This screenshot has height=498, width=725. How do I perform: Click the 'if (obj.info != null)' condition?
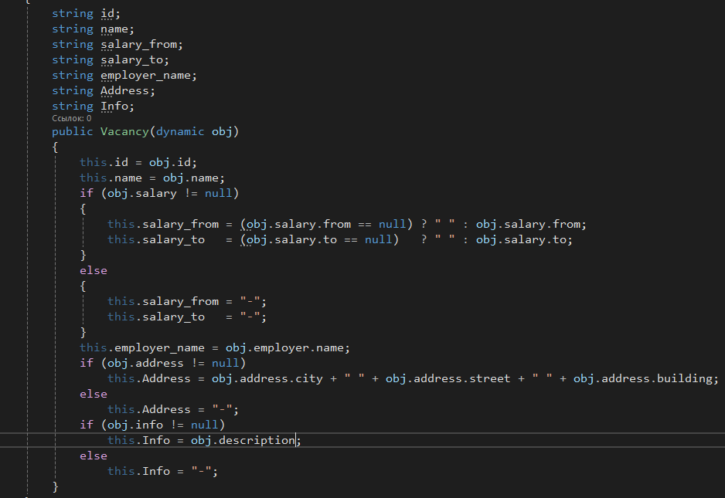click(x=152, y=425)
